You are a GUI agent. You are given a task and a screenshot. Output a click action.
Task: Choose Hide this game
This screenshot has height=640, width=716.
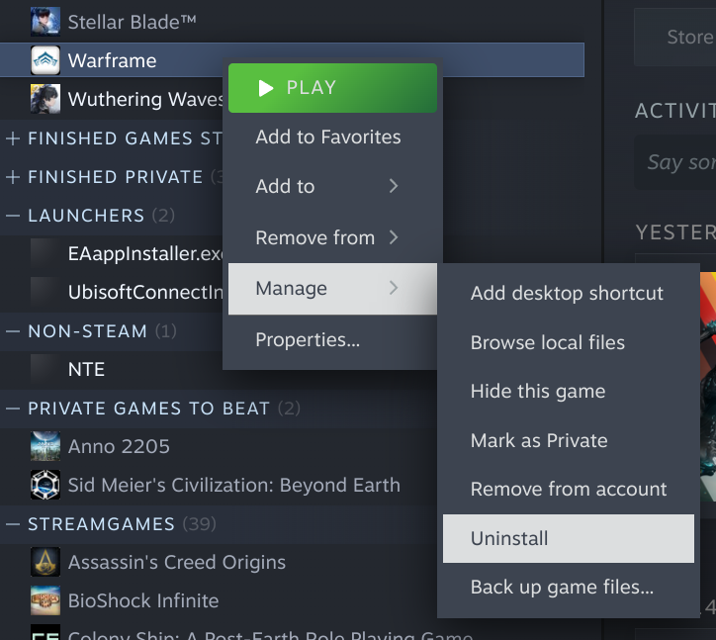(x=569, y=392)
